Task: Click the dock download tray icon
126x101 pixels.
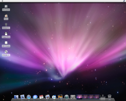Action: pos(103,97)
